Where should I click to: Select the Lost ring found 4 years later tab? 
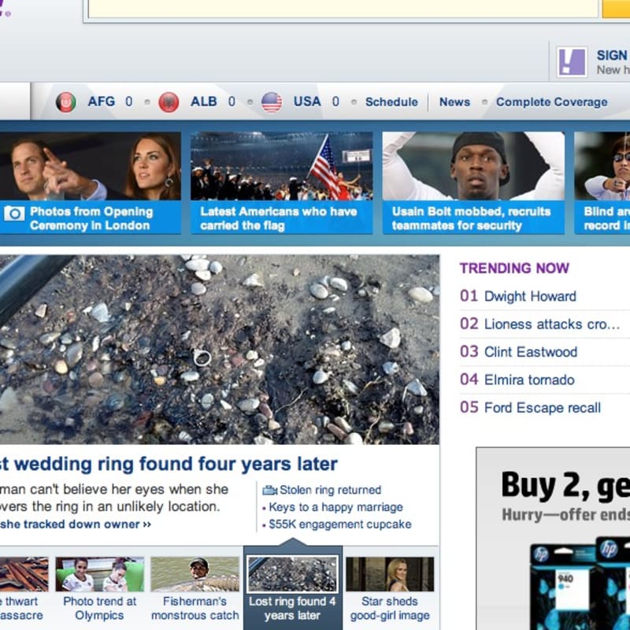(x=292, y=587)
